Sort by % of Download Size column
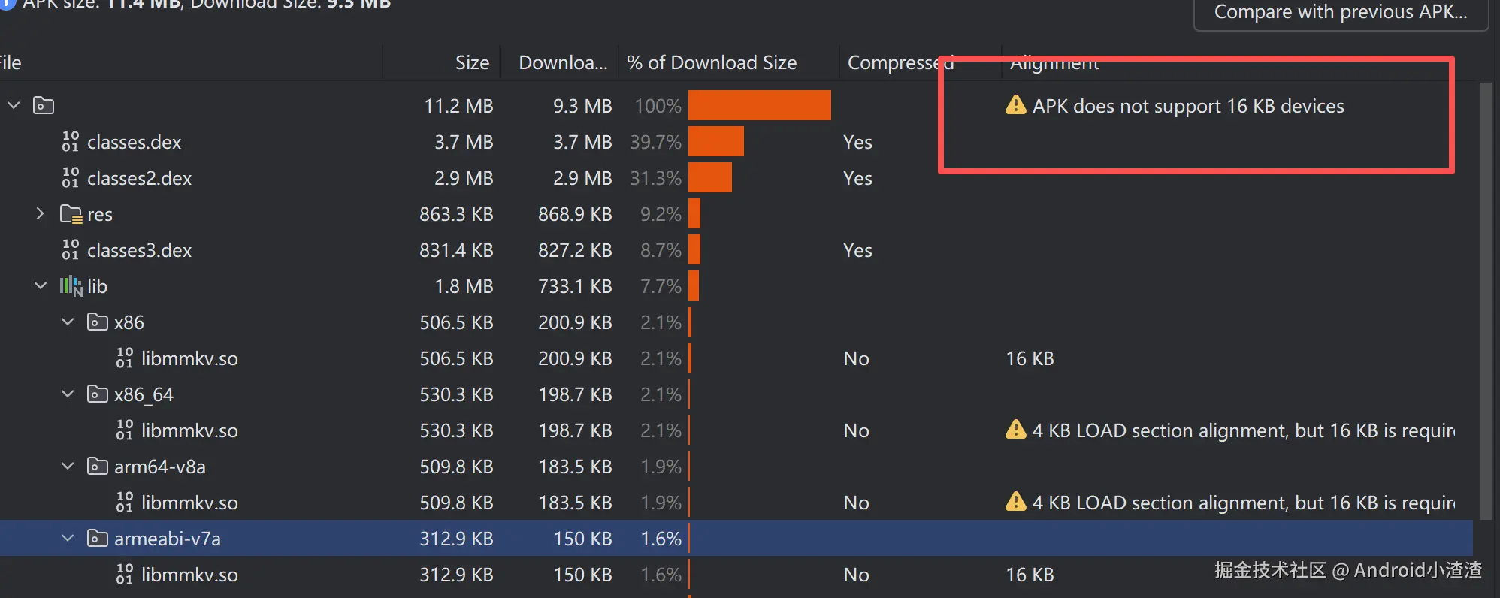 (x=711, y=63)
